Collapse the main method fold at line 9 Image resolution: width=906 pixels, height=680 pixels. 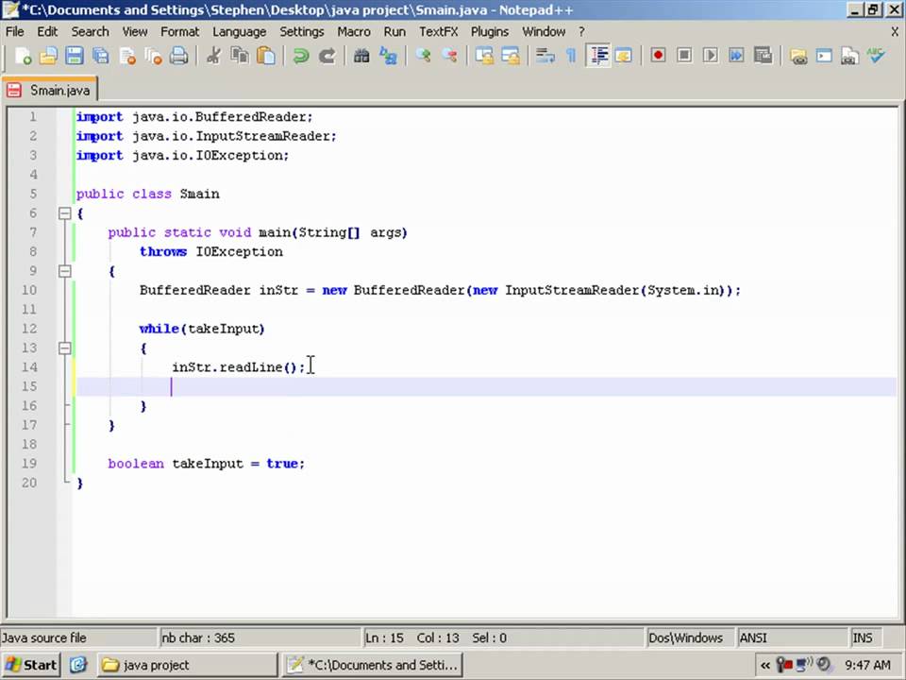click(65, 271)
